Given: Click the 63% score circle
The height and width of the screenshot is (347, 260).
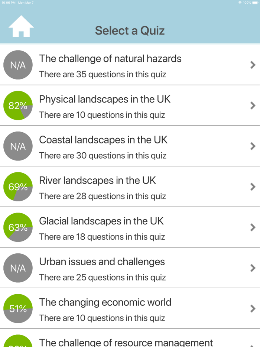Looking at the screenshot, I should click(x=18, y=227).
